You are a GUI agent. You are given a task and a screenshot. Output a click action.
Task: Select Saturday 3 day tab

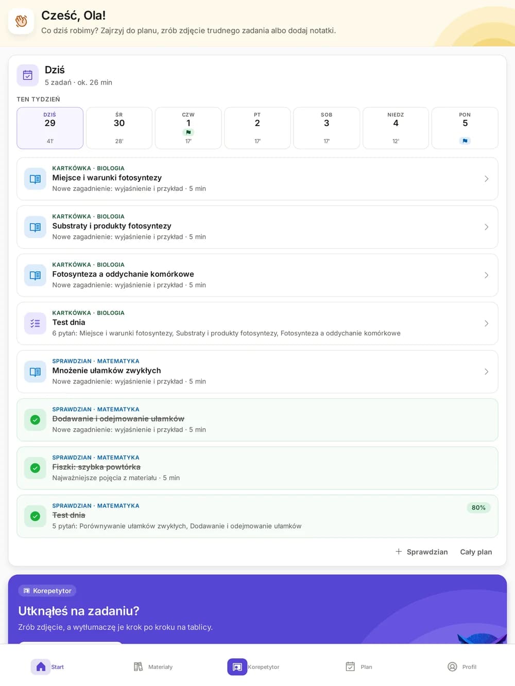pos(327,128)
